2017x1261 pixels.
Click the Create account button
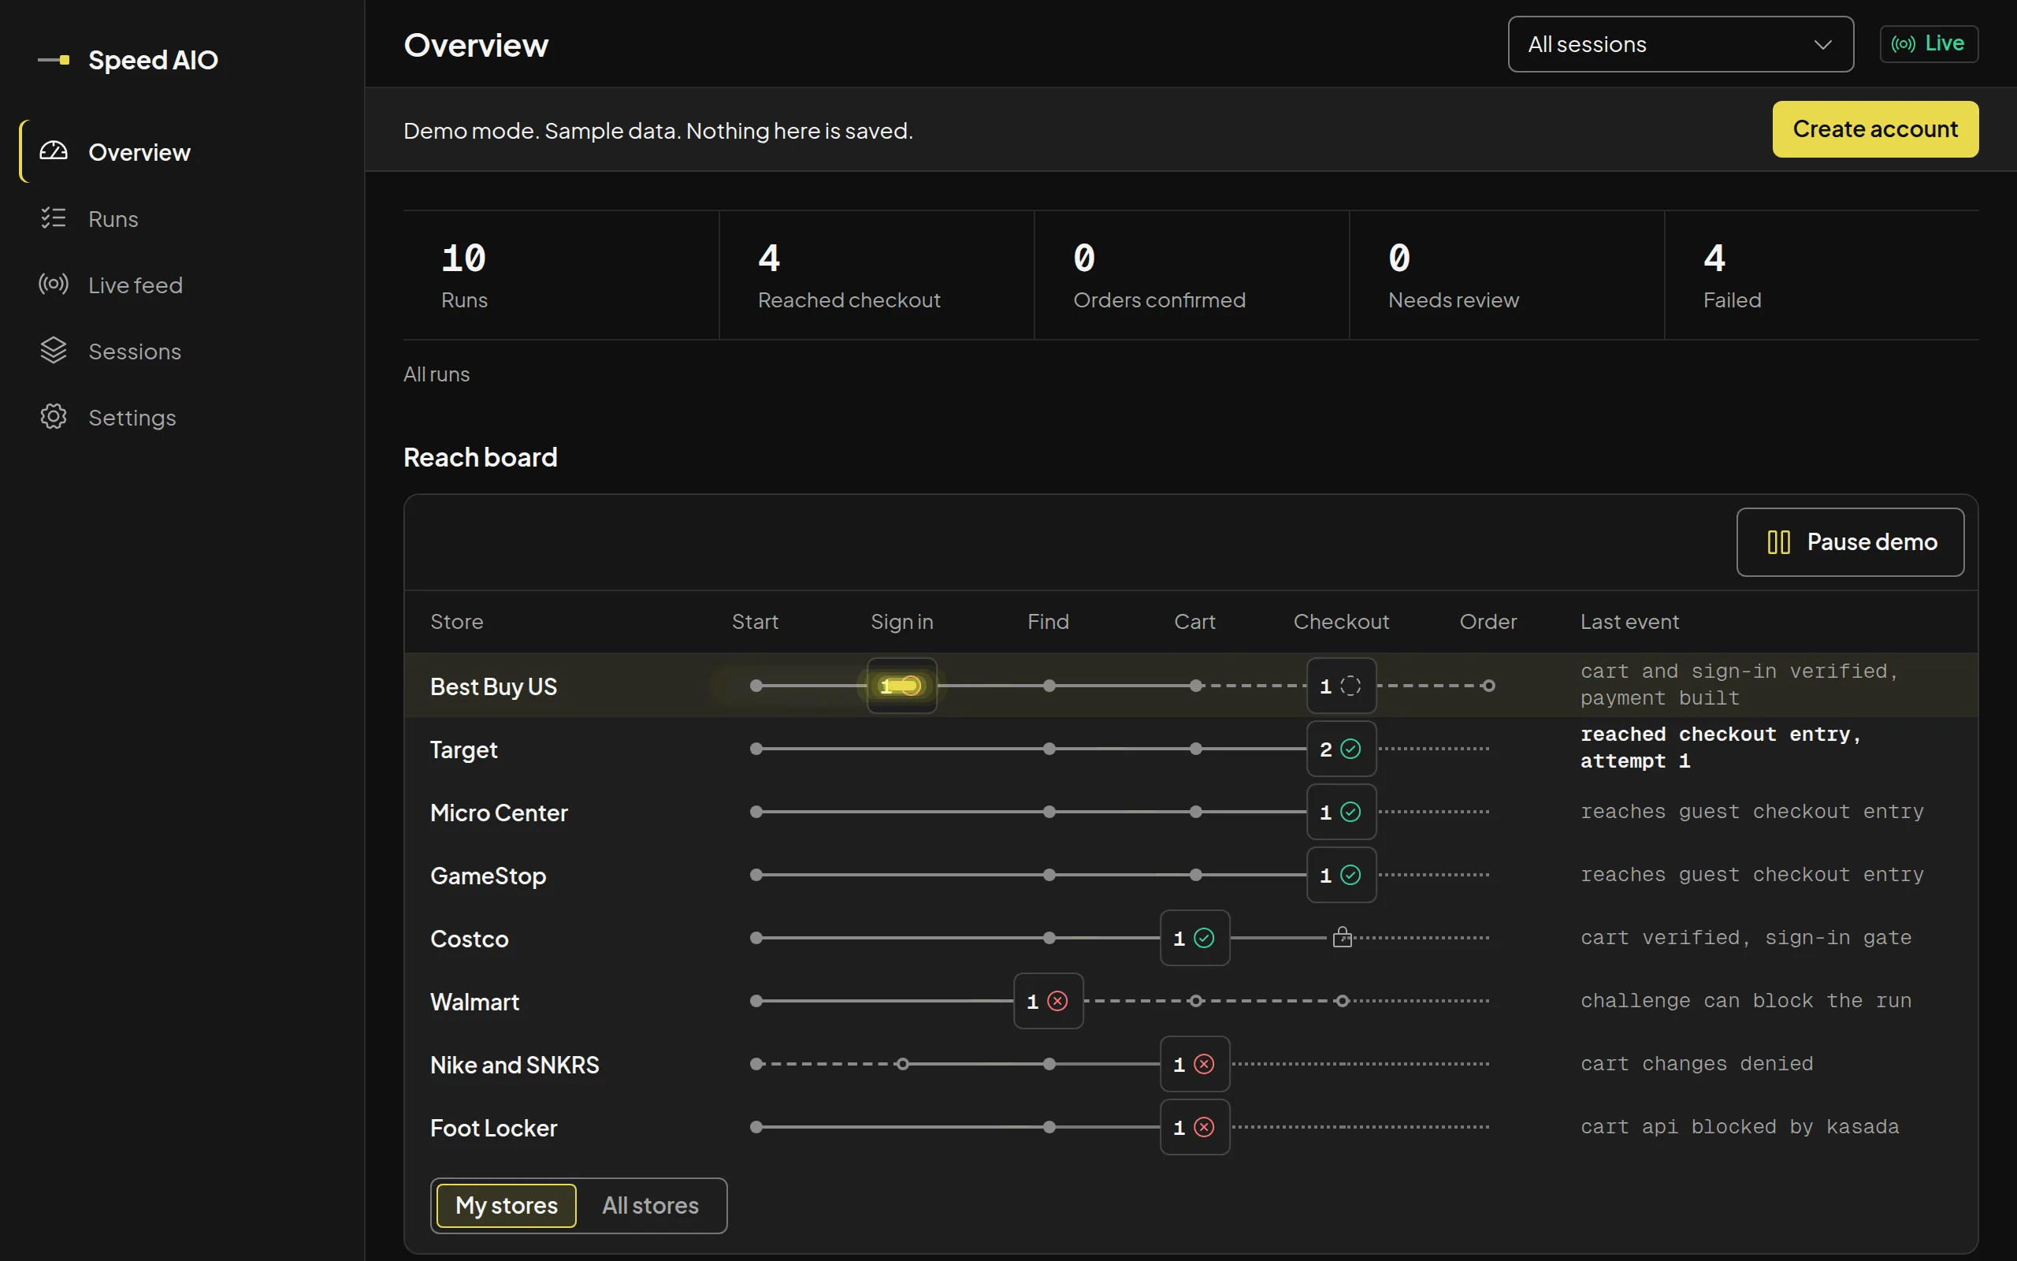click(1875, 129)
